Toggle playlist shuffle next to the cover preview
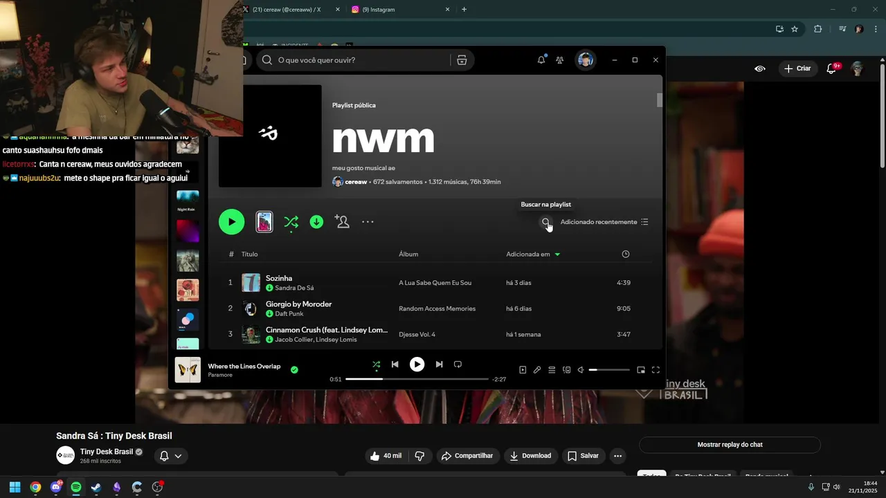 coord(291,222)
